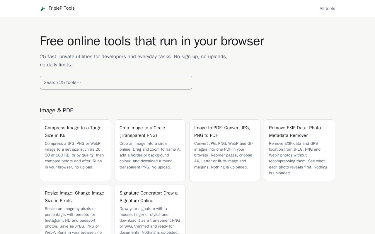Focus the Search 25 tools field
The height and width of the screenshot is (234, 375).
[x=116, y=82]
